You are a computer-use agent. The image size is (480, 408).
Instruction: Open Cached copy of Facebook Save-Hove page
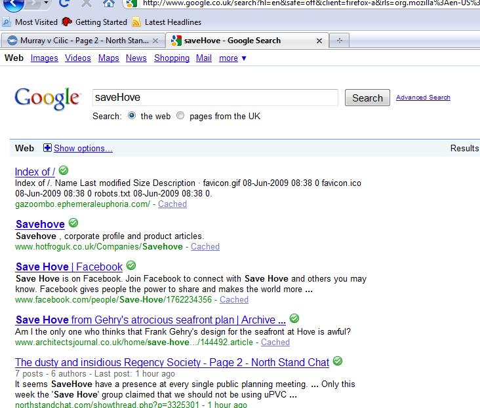coord(234,299)
